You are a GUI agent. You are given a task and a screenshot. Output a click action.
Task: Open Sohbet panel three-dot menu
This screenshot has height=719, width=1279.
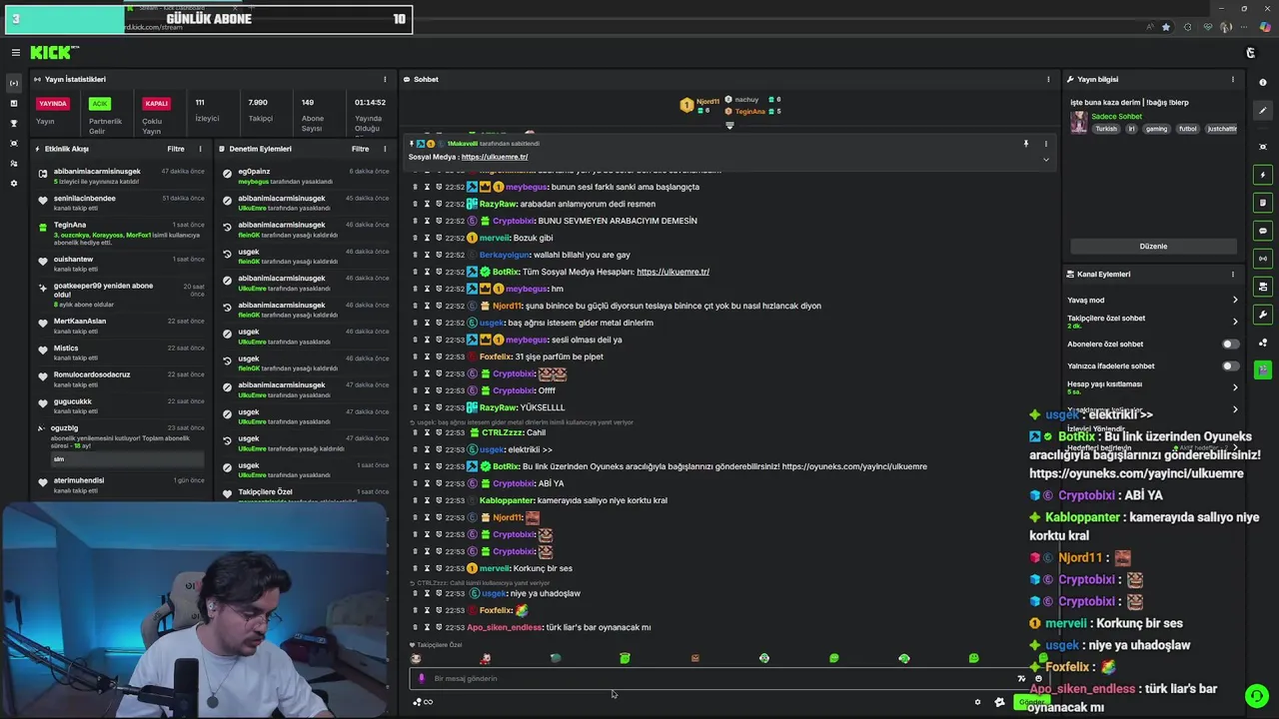coord(1048,79)
